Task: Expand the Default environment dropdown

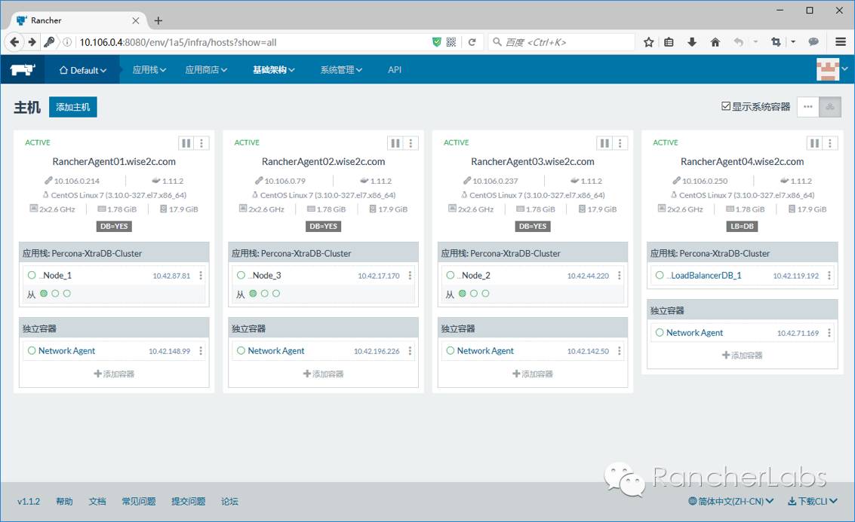Action: coord(83,69)
